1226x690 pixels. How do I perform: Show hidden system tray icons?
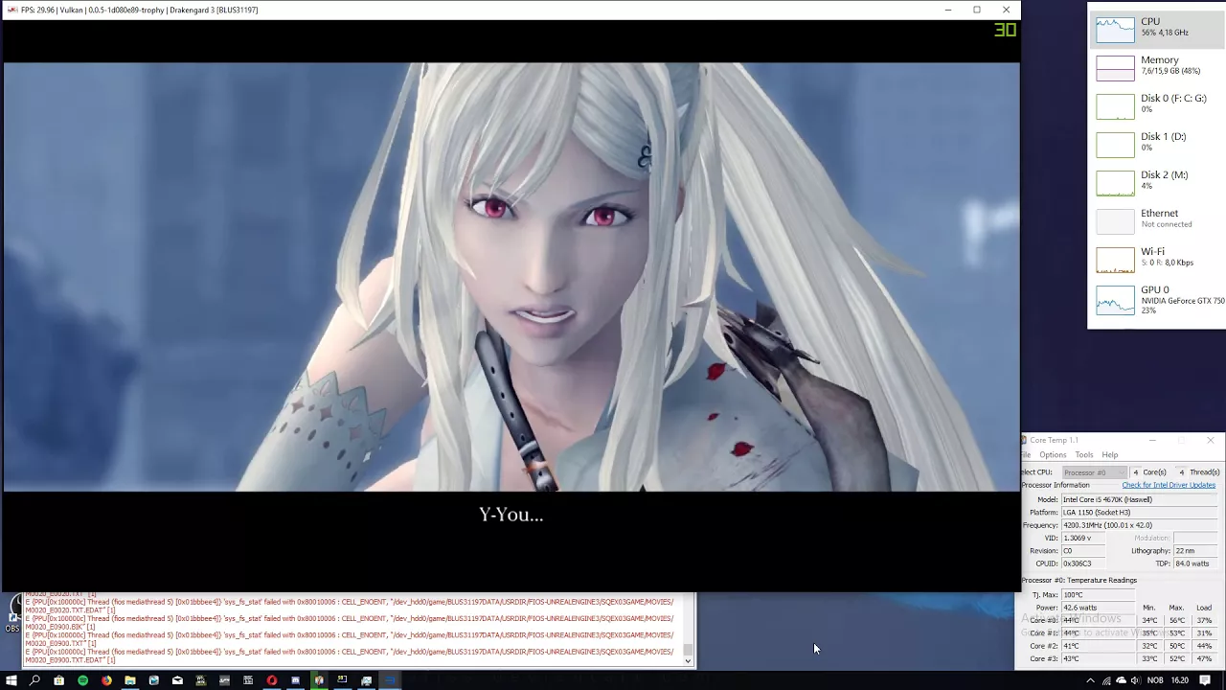[1090, 680]
